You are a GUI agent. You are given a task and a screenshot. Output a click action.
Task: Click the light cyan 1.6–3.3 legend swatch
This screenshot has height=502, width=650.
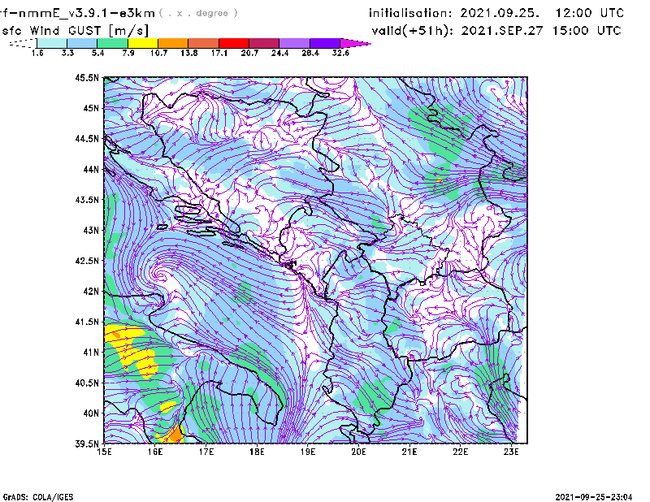point(52,43)
